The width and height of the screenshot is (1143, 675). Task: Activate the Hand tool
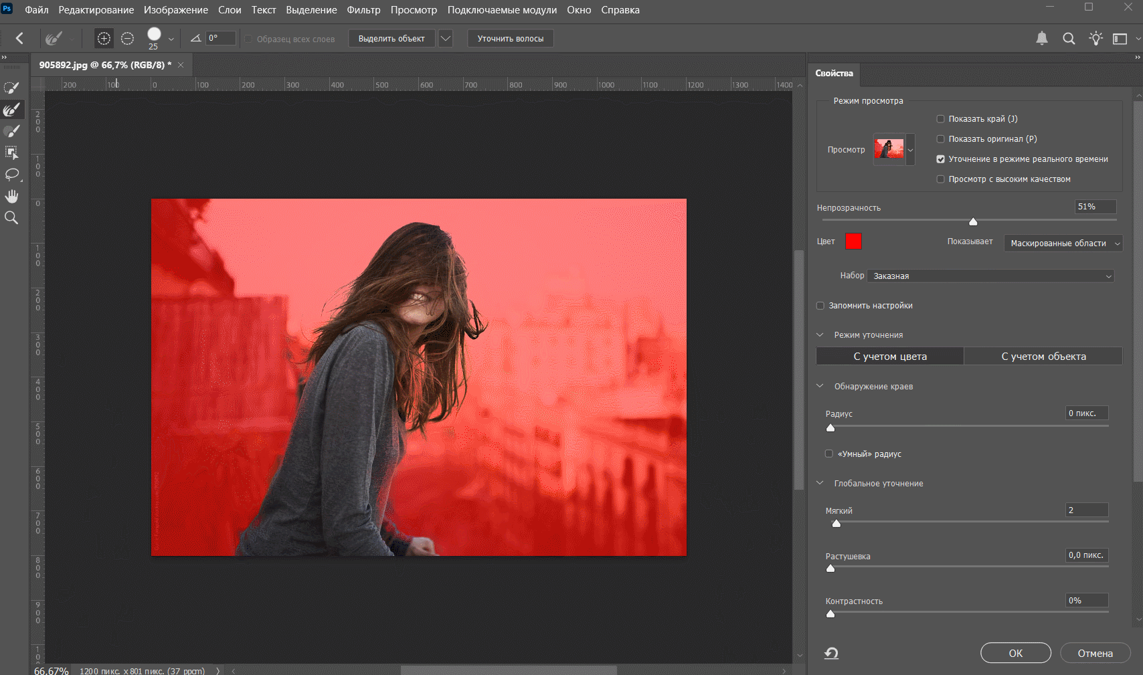11,196
